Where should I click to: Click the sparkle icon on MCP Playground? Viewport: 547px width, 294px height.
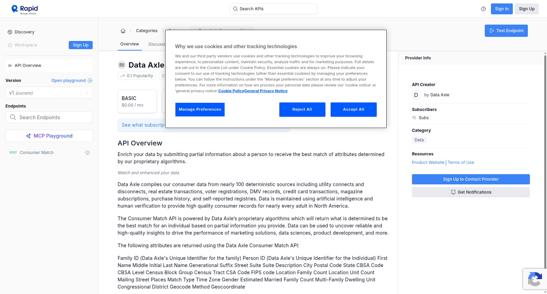click(x=28, y=136)
